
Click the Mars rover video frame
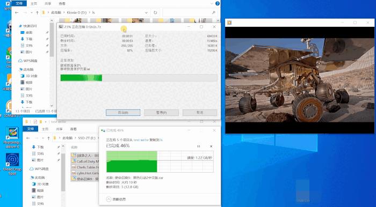tap(300, 80)
